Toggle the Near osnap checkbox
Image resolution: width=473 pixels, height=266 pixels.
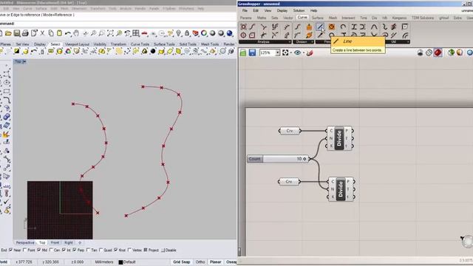click(11, 250)
